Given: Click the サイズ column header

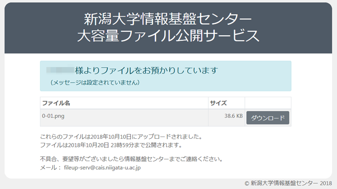Looking at the screenshot, I should point(218,103).
